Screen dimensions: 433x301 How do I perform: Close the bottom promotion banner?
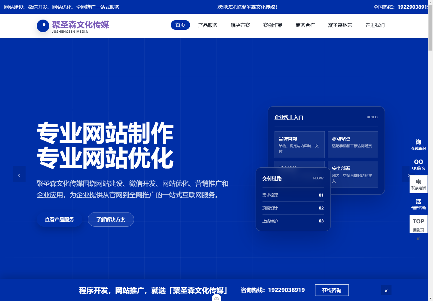click(x=386, y=290)
